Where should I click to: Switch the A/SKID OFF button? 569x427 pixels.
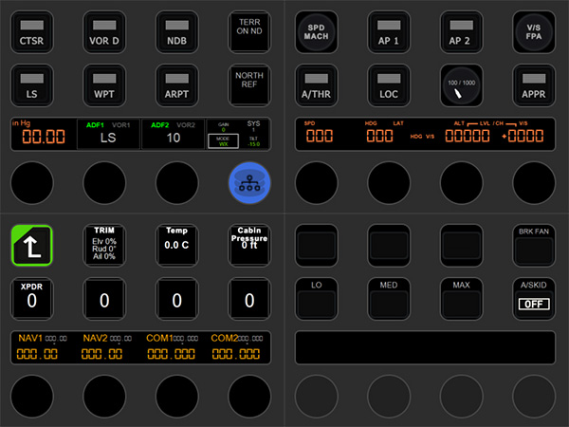pos(534,299)
